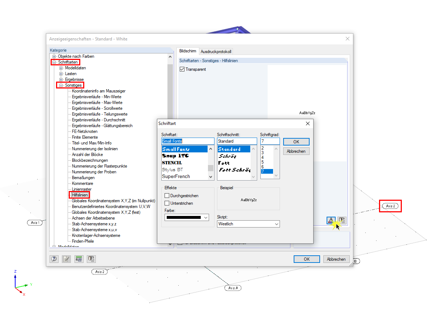Click the edit notes icon in the footer
The width and height of the screenshot is (434, 325).
(x=67, y=259)
